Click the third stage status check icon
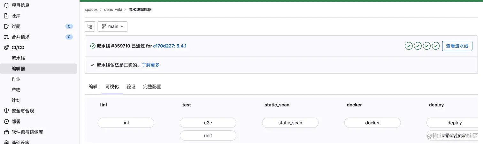Screen dimensions: 483x144 pyautogui.click(x=427, y=46)
